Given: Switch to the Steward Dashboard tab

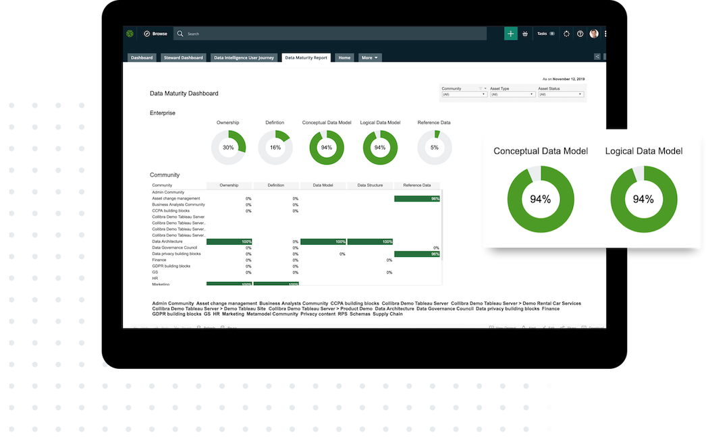Looking at the screenshot, I should tap(183, 58).
